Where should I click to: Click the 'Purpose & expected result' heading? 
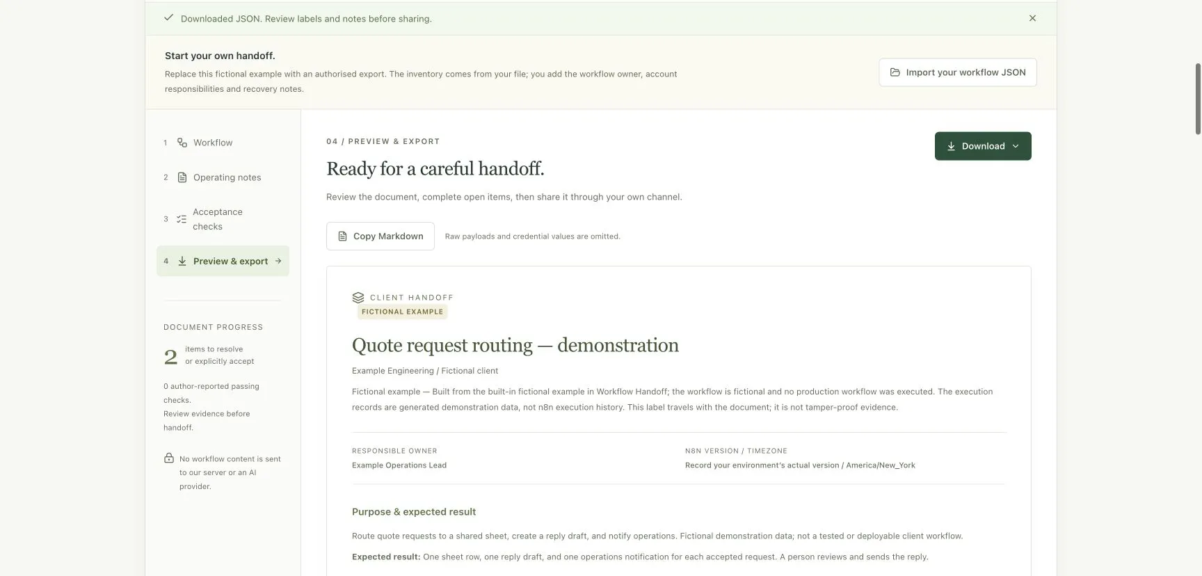tap(414, 512)
